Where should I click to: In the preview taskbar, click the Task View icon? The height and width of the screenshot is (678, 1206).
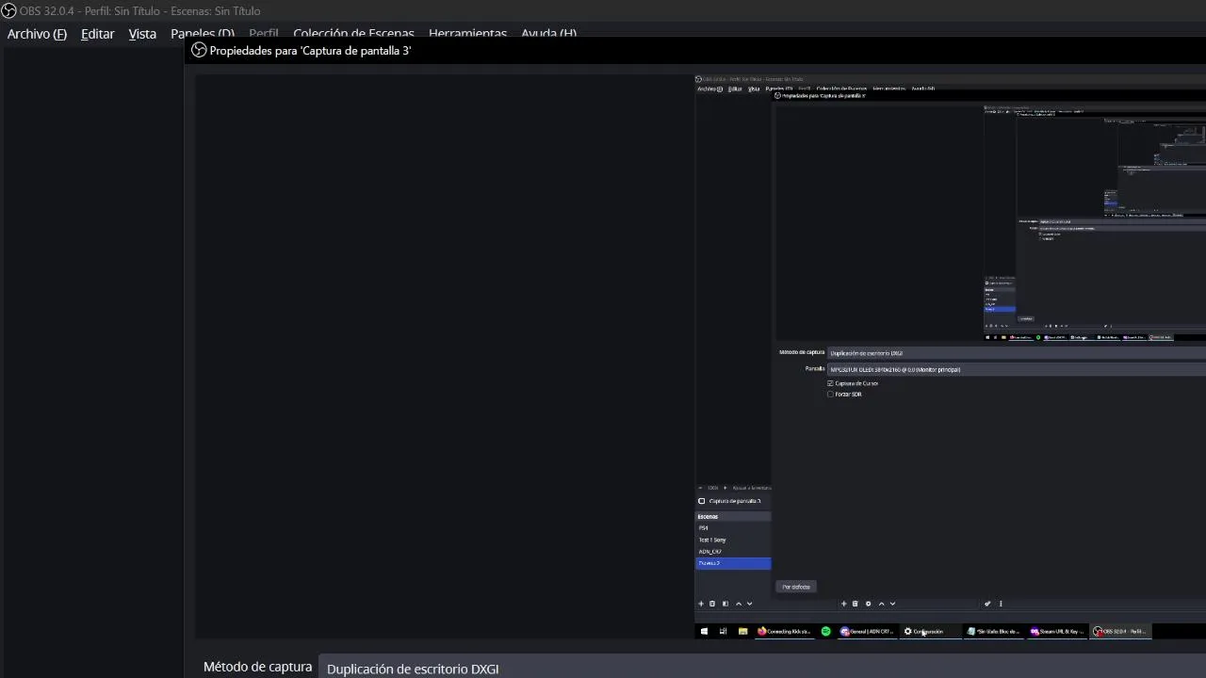click(723, 631)
